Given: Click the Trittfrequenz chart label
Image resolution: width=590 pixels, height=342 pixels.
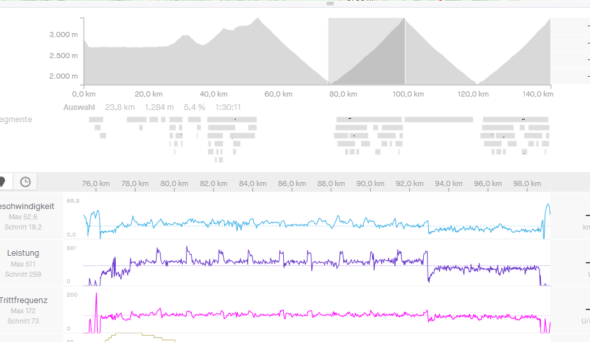Looking at the screenshot, I should [23, 300].
